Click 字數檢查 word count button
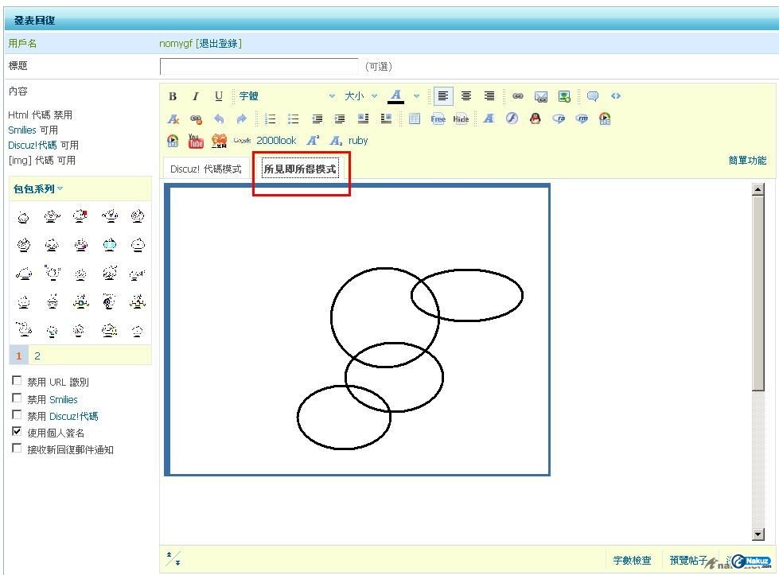Screen dimensions: 779x575 click(632, 560)
